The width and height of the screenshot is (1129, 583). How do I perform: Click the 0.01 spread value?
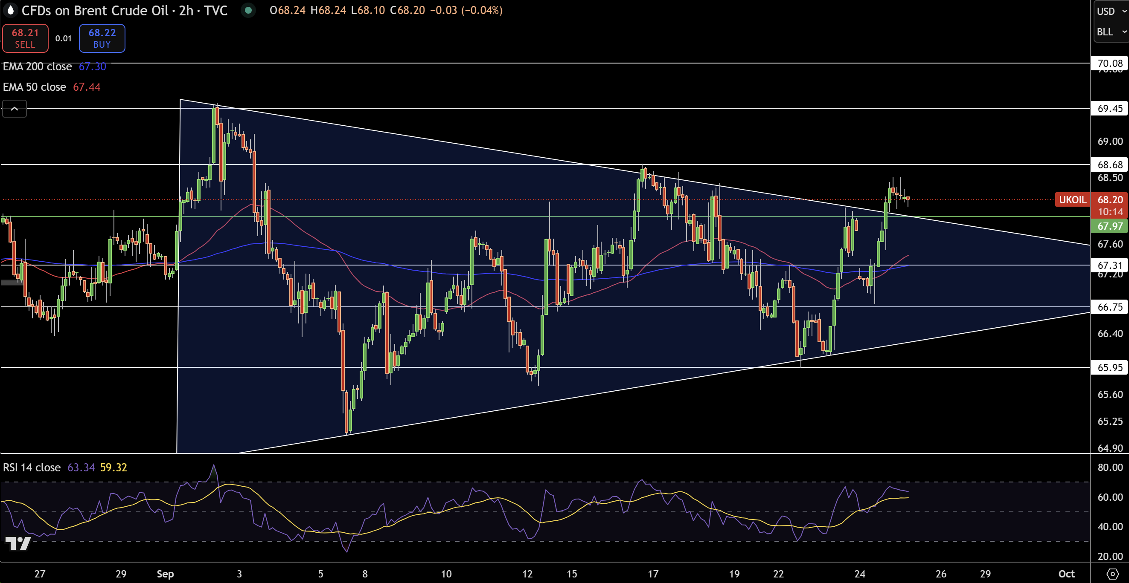[63, 38]
